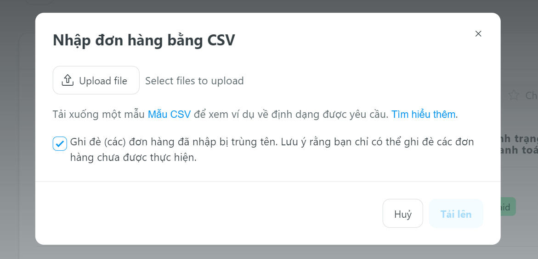Click the dimmed backdrop left of the dialog
The image size is (538, 259).
click(x=17, y=137)
